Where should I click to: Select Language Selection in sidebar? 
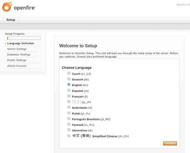click(21, 43)
